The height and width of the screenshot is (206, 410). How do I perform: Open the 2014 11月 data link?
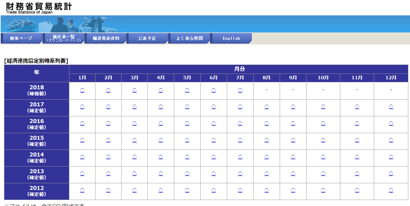point(357,157)
